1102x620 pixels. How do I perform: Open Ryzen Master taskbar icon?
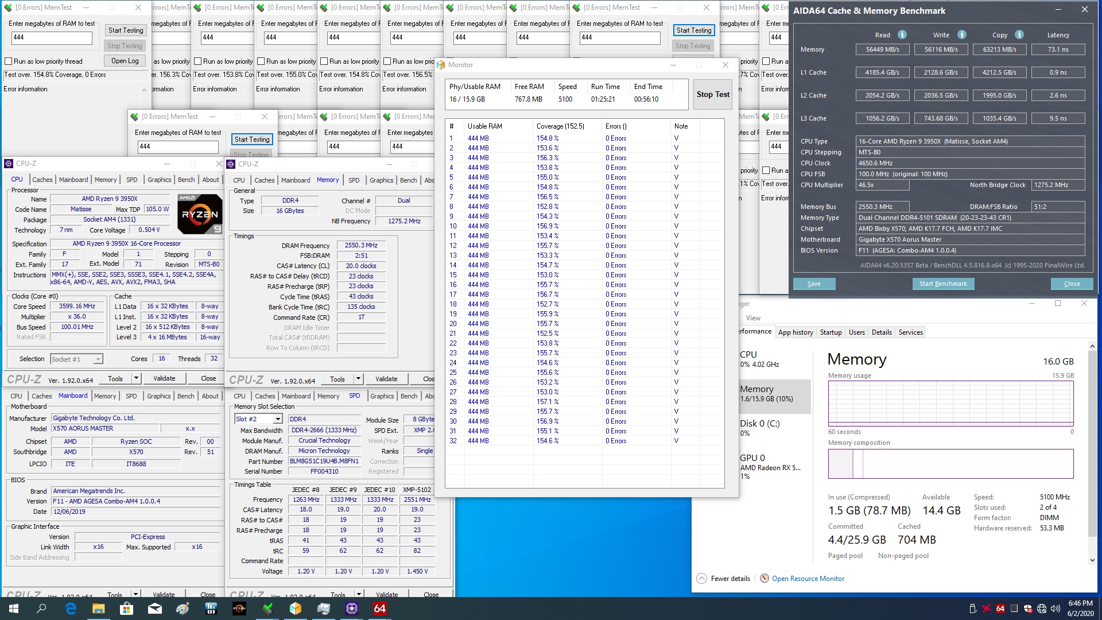tap(239, 609)
